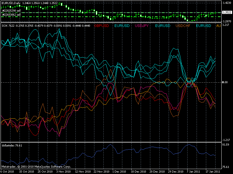Click the 1.2870 price axis value
The height and width of the screenshot is (174, 233).
[x=227, y=21]
